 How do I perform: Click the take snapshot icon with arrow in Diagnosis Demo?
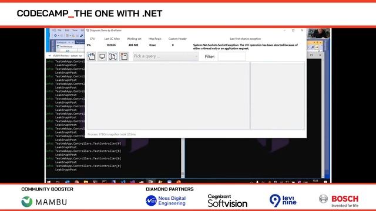tap(92, 56)
